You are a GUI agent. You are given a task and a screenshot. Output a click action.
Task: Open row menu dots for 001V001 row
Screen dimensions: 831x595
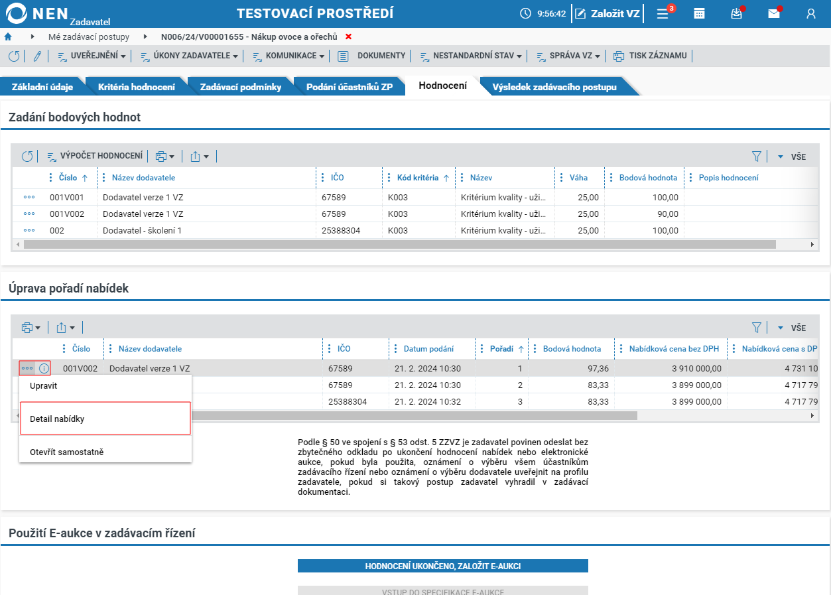tap(29, 197)
